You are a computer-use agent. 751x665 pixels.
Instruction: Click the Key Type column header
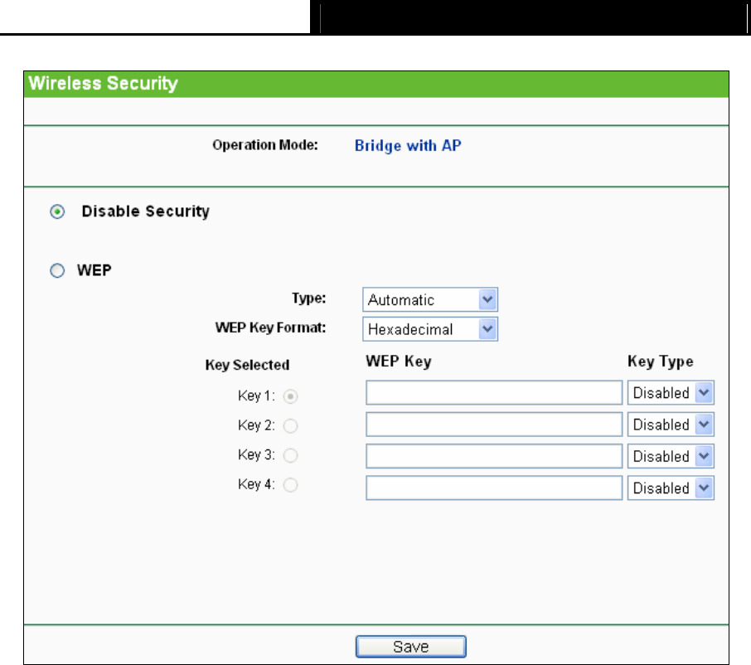pos(661,362)
